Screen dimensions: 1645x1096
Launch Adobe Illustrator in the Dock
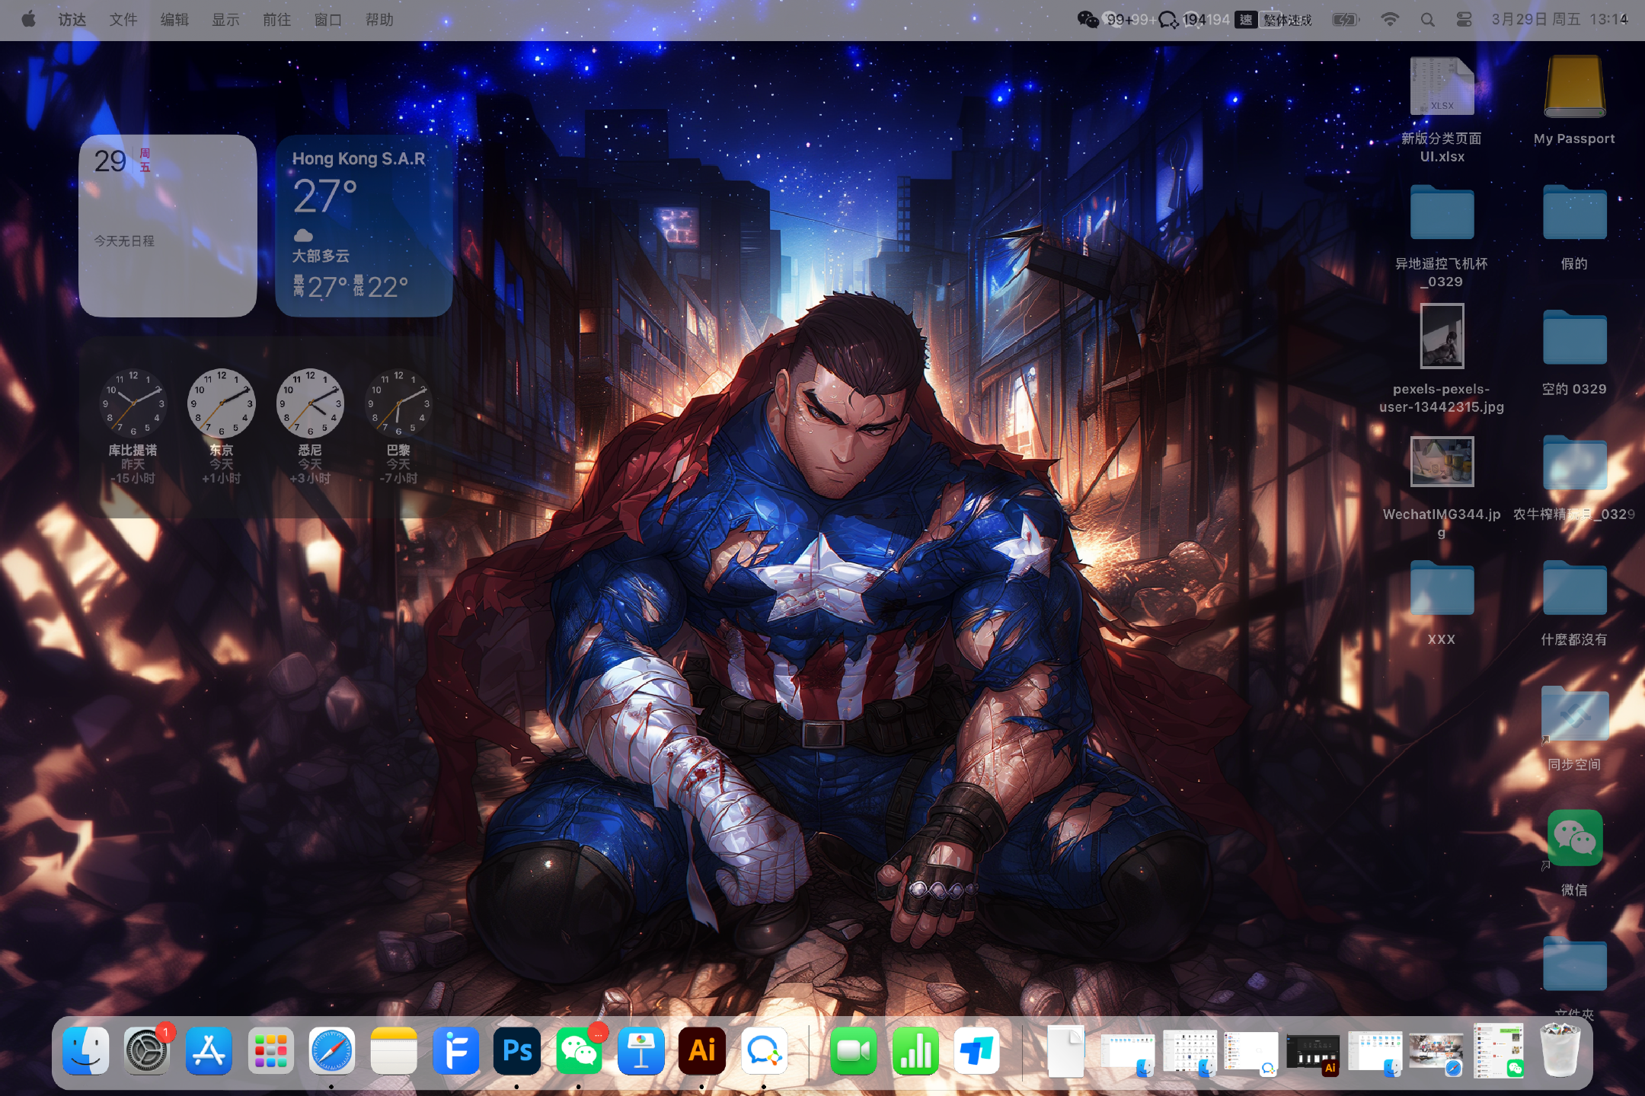pyautogui.click(x=701, y=1051)
